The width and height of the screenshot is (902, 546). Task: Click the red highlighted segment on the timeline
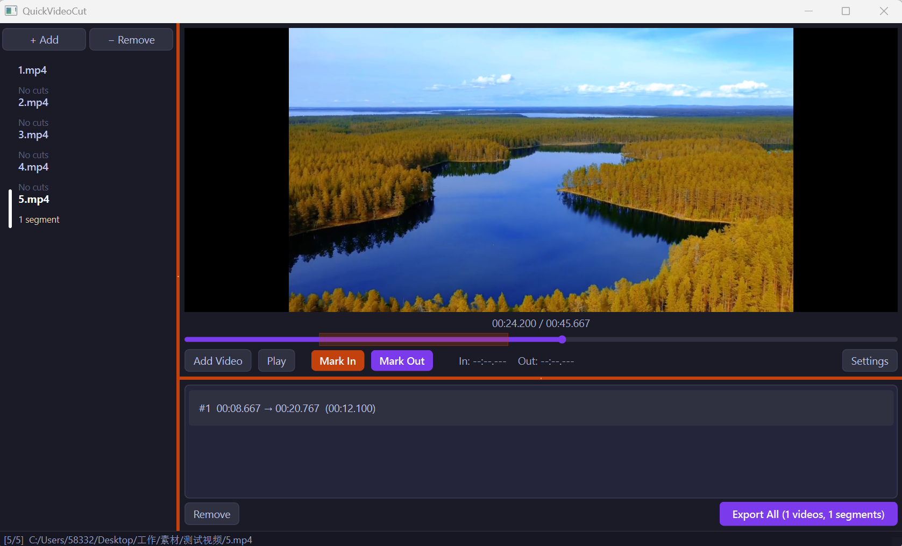coord(414,339)
